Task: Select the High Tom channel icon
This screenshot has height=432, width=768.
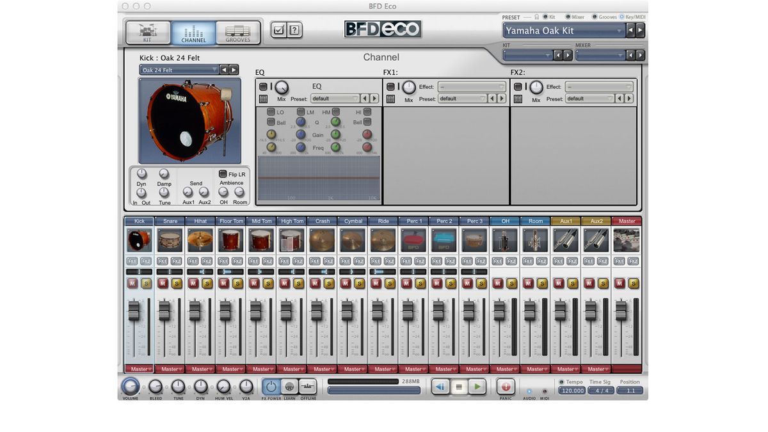Action: coord(292,241)
